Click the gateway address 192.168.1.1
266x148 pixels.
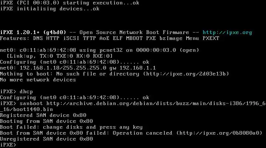(x=139, y=68)
